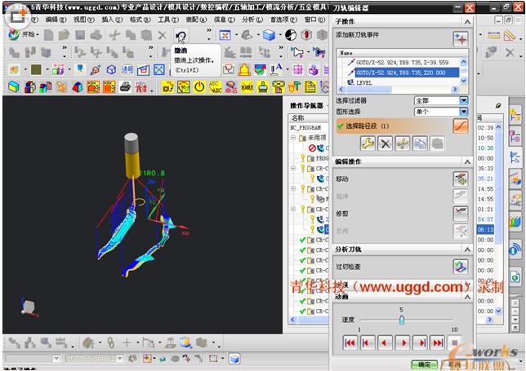This screenshot has width=526, height=371.
Task: Click the OK (确定) button
Action: [x=424, y=364]
